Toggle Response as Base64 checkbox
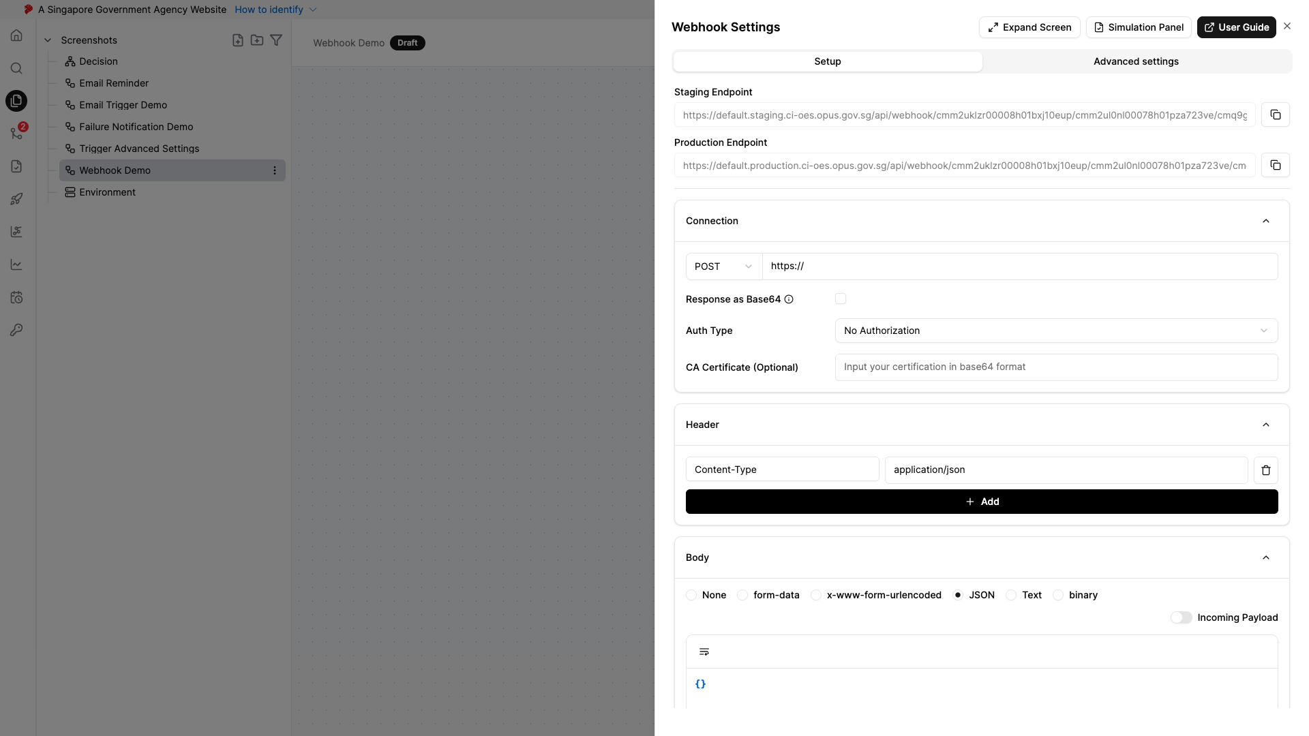The height and width of the screenshot is (736, 1309). [841, 298]
